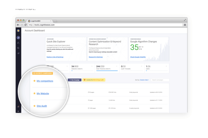
Task: Toggle favorite star for My Website
Action: click(34, 93)
